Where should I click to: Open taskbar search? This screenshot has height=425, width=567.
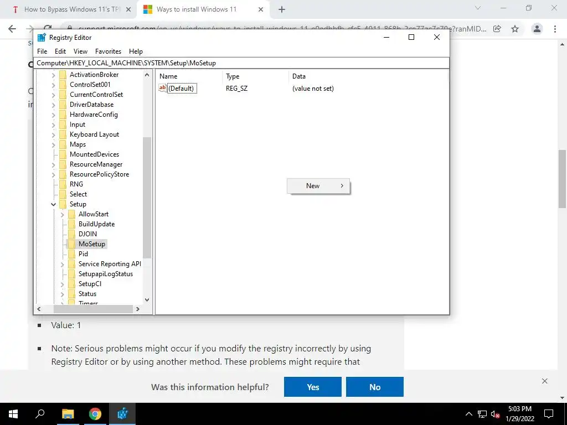[x=40, y=414]
